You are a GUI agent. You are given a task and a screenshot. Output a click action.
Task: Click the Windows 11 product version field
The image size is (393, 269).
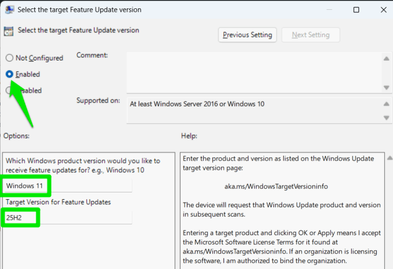[x=68, y=186]
